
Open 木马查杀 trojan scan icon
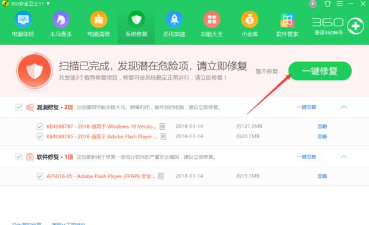click(x=61, y=20)
